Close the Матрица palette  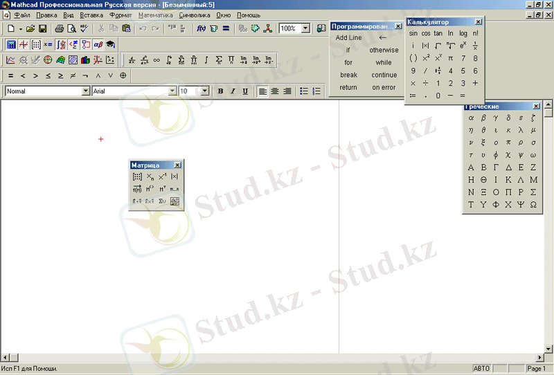coord(177,165)
